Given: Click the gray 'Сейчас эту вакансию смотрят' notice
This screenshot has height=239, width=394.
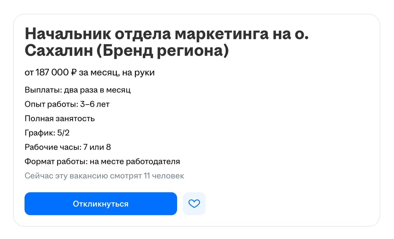Looking at the screenshot, I should [x=83, y=176].
